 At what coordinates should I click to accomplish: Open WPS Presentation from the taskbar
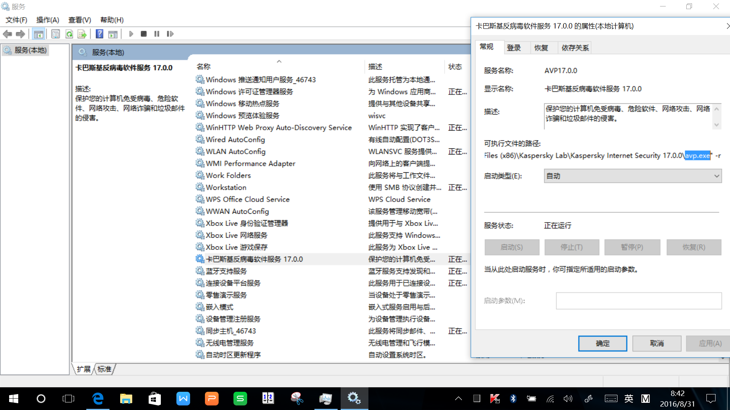click(x=211, y=399)
